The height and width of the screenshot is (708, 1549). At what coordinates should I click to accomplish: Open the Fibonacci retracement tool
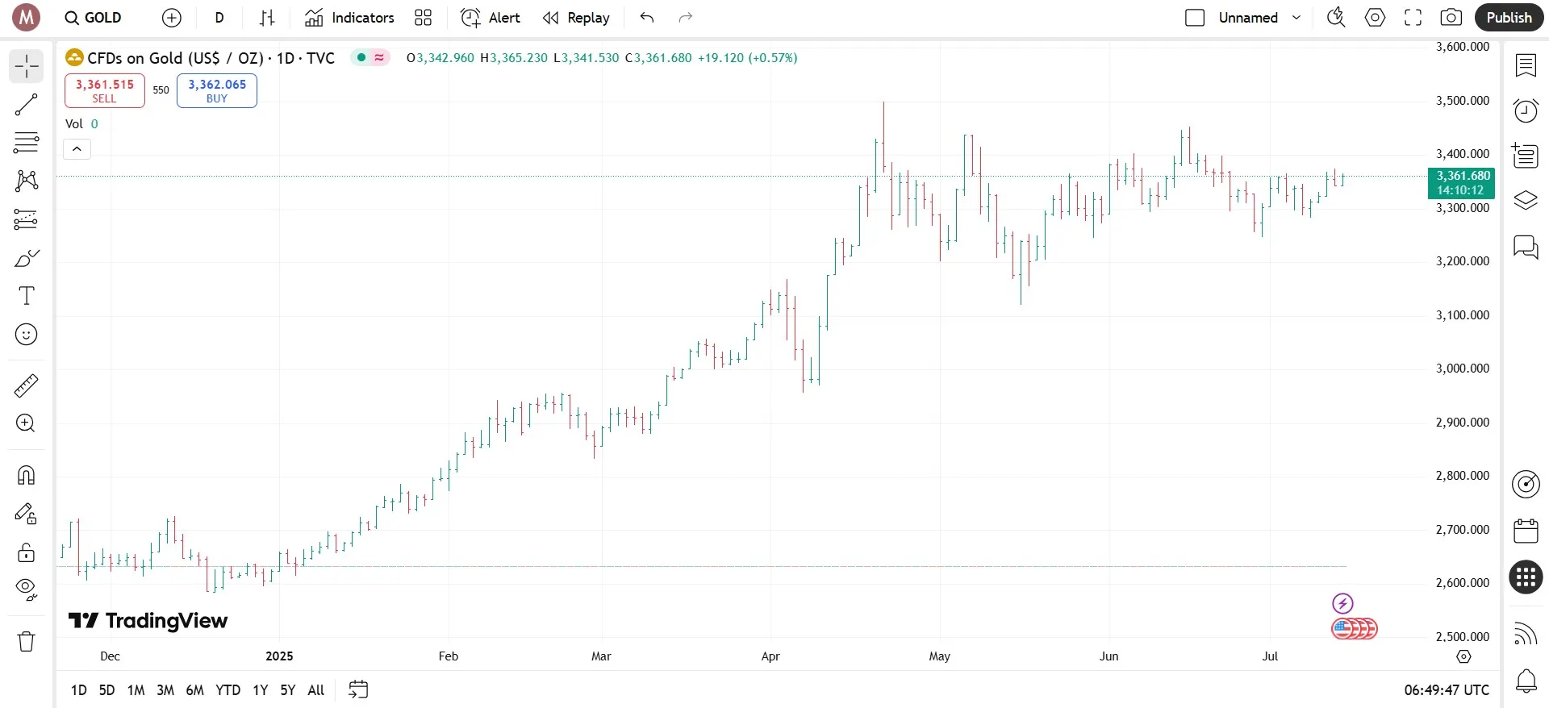(27, 143)
